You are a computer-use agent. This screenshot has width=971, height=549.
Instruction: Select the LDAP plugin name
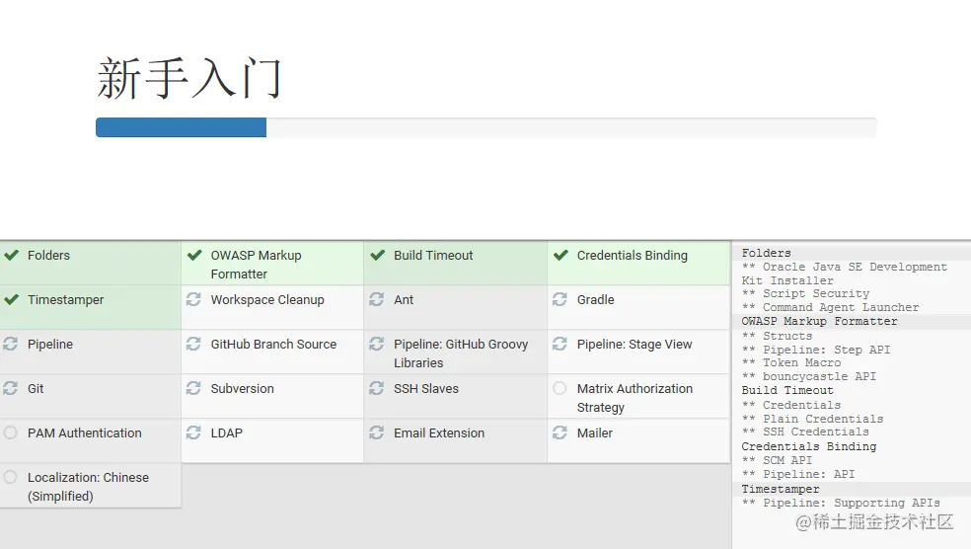coord(227,432)
